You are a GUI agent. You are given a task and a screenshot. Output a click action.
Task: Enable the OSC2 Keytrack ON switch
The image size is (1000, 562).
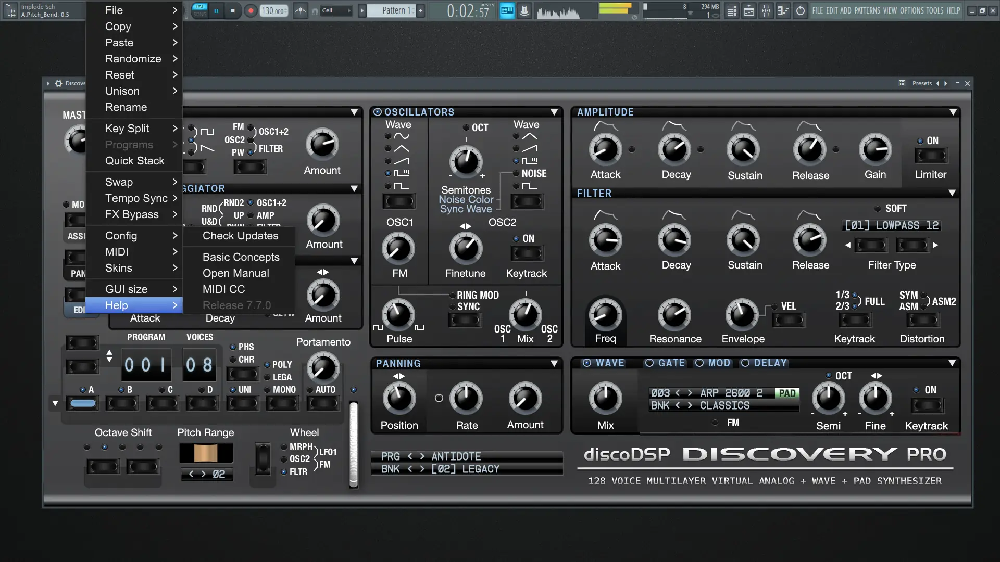pos(527,253)
